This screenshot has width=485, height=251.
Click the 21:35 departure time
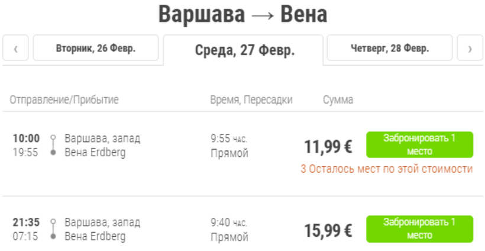[26, 223]
